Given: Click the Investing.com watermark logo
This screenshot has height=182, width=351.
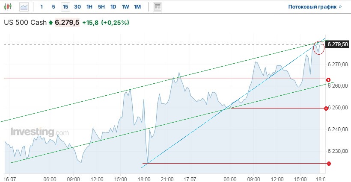Looking at the screenshot, I should click(39, 132).
